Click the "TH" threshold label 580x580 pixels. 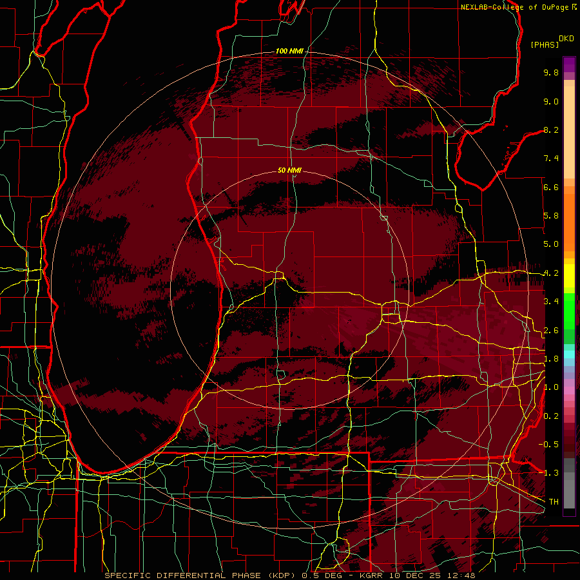pyautogui.click(x=554, y=502)
